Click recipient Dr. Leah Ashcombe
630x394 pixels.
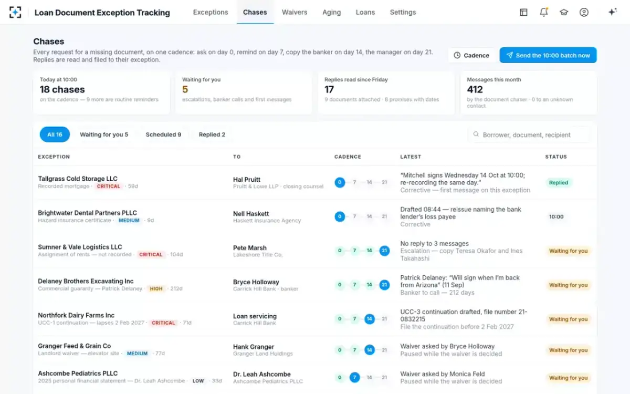(x=262, y=374)
